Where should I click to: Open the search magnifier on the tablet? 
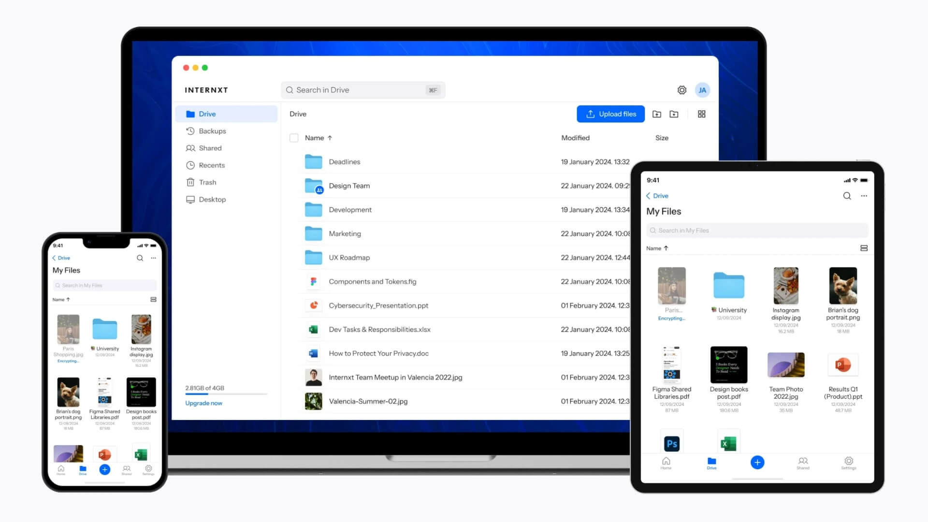[x=847, y=196]
